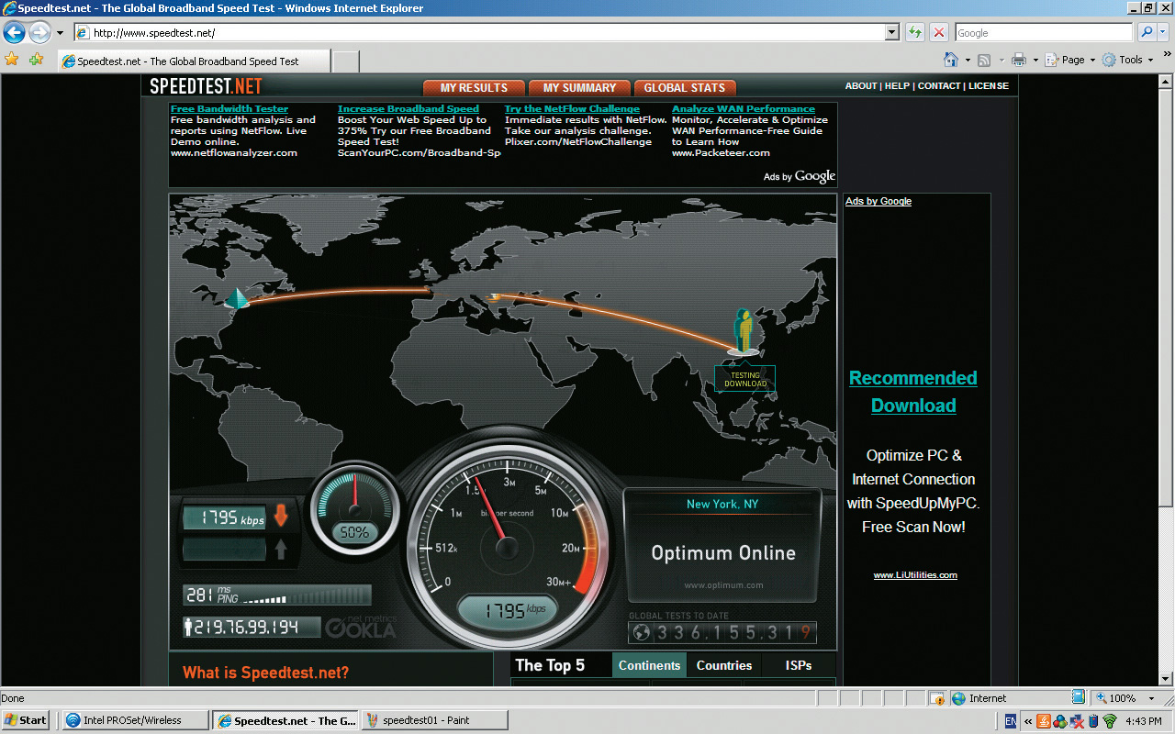This screenshot has width=1175, height=734.
Task: Switch to Intel PROSet/Wireless taskbar window
Action: [x=136, y=720]
